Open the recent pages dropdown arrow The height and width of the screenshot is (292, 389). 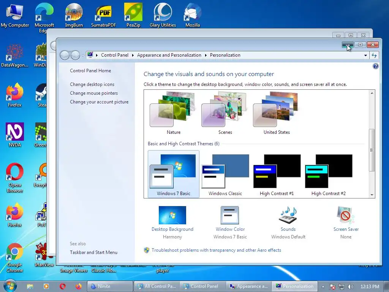83,56
